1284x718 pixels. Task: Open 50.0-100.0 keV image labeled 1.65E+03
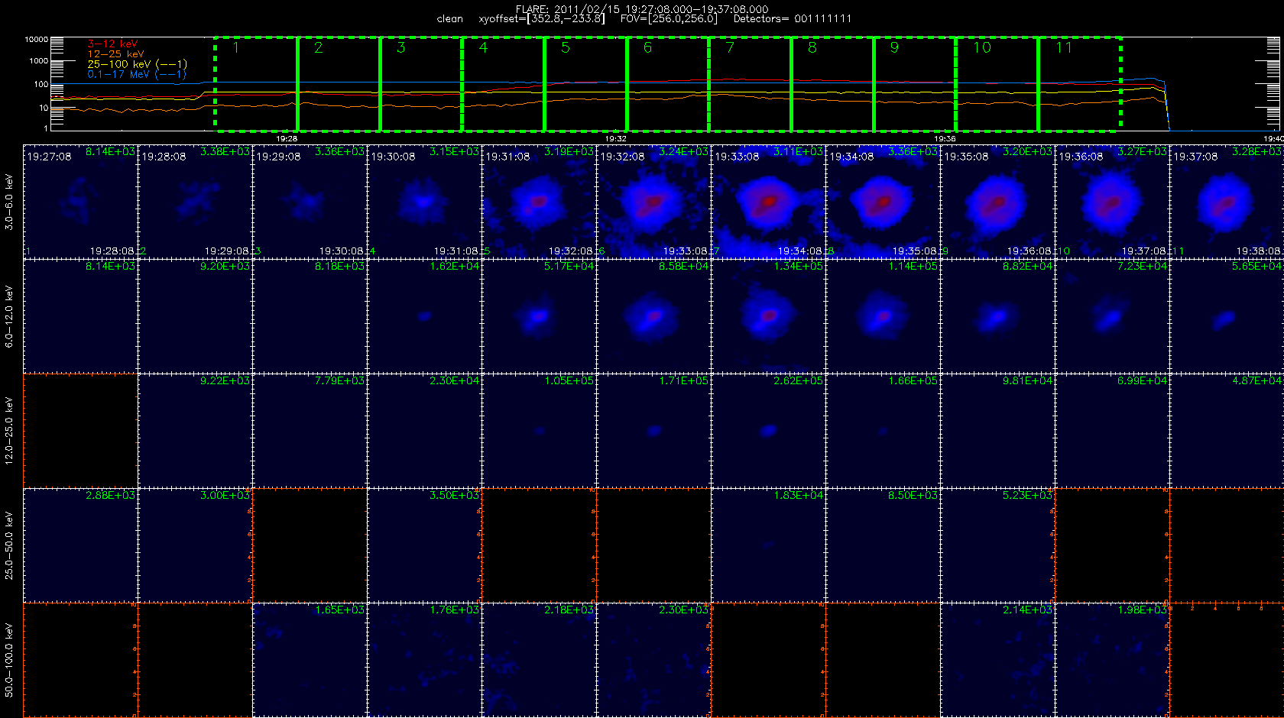(x=310, y=660)
